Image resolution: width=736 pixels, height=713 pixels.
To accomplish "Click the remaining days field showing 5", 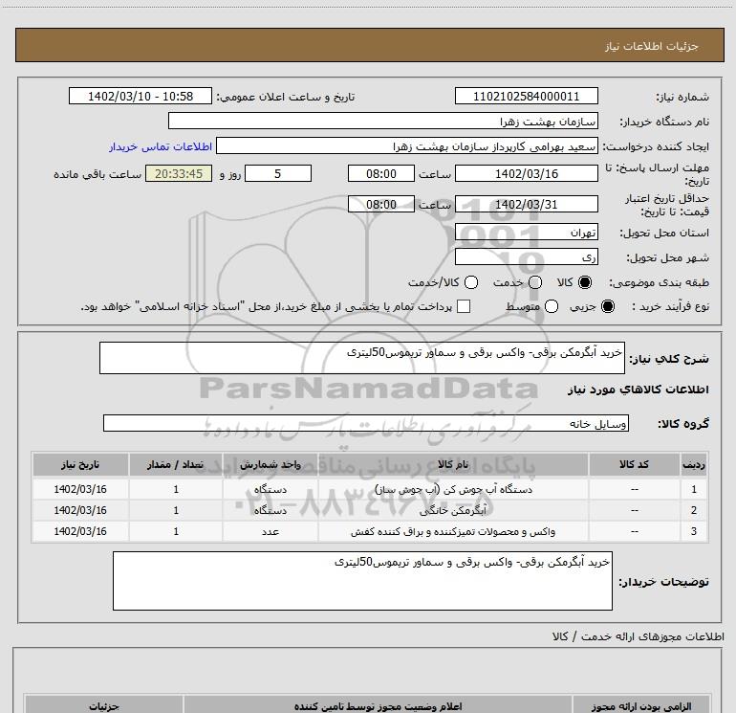I will click(x=278, y=173).
